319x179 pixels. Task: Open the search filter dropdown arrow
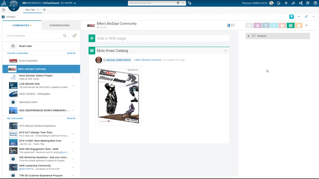[x=183, y=3]
